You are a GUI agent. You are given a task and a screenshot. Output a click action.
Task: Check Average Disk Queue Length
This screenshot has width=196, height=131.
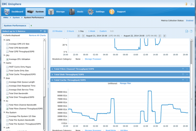(x=7, y=82)
